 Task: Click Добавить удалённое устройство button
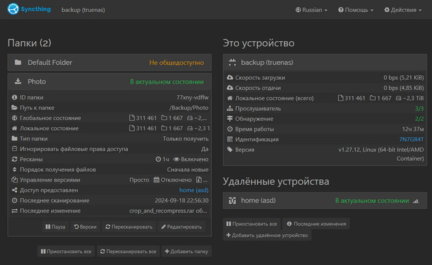(x=268, y=235)
